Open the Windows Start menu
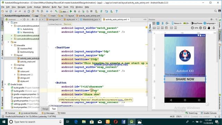The image size is (222, 125). (x=4, y=122)
